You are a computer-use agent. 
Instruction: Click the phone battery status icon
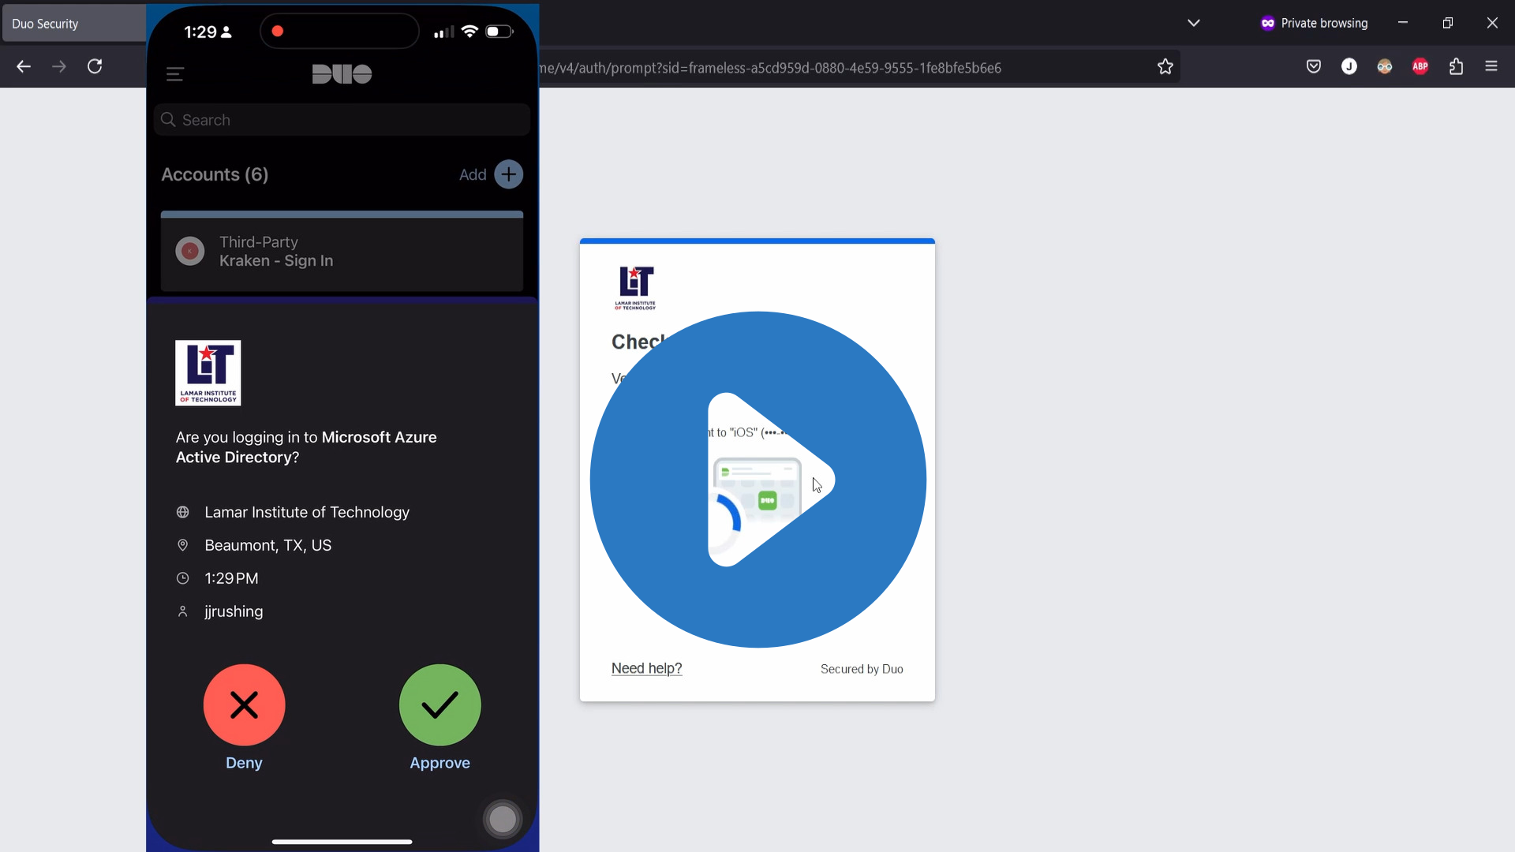point(499,32)
